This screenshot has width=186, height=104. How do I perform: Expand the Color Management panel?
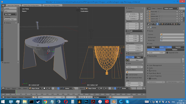[155, 65]
